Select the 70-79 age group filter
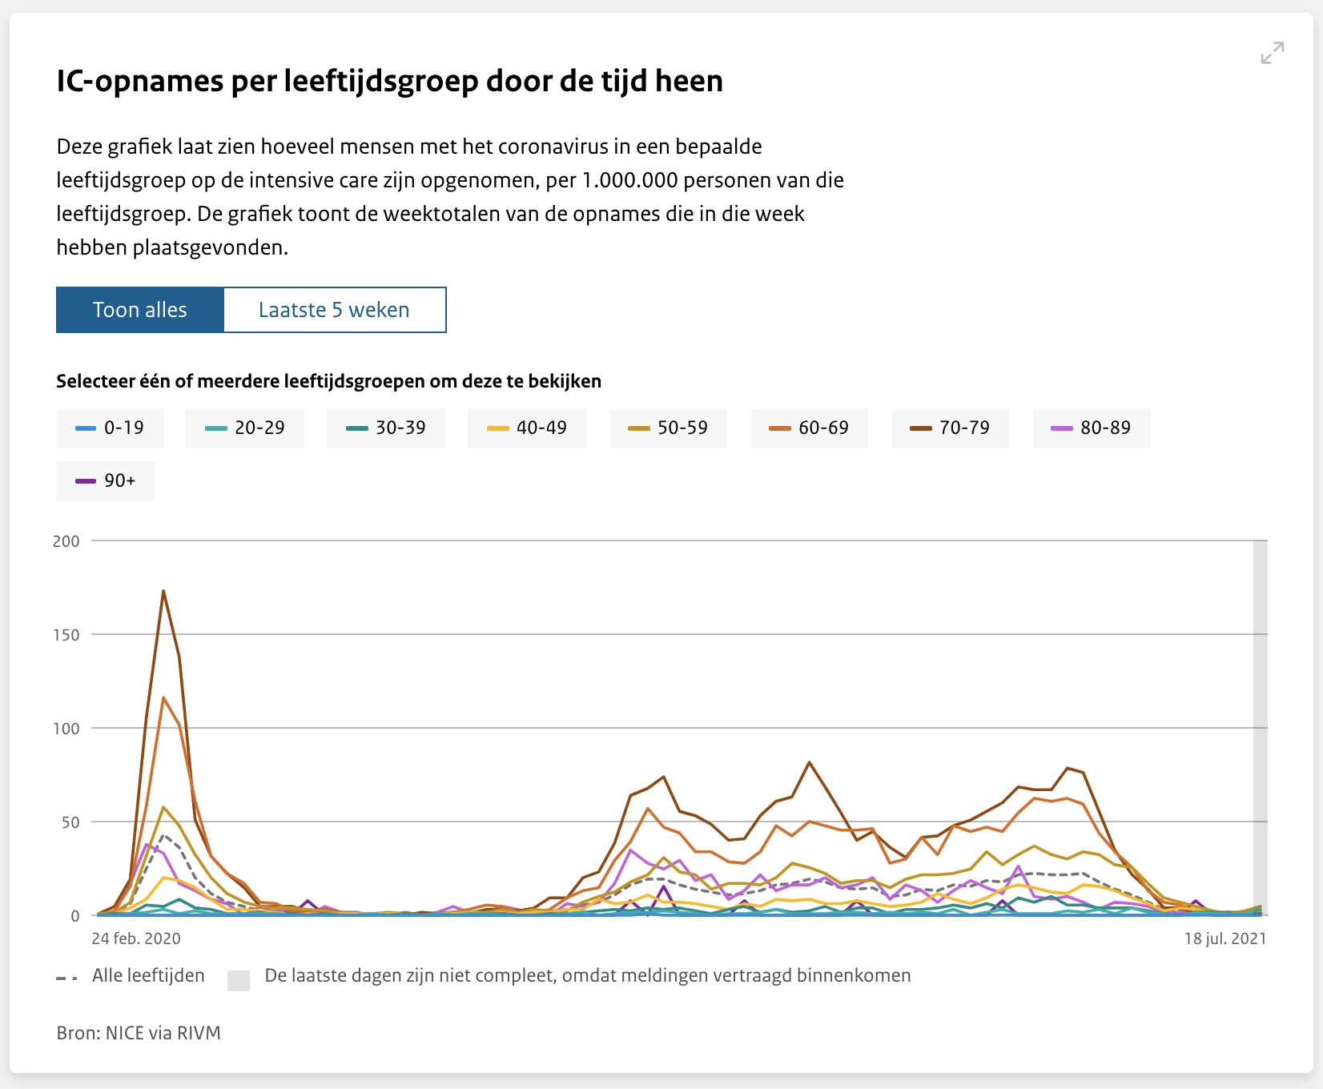Image resolution: width=1323 pixels, height=1089 pixels. coord(951,428)
